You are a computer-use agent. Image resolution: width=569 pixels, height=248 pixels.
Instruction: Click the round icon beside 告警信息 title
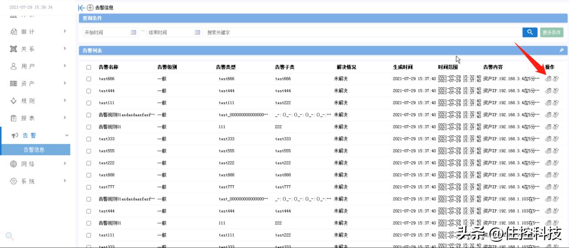click(x=90, y=8)
